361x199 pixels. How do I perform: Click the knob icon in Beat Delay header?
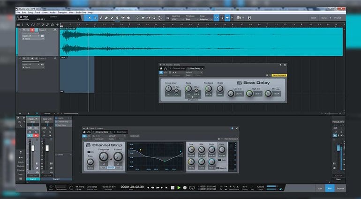click(x=161, y=68)
